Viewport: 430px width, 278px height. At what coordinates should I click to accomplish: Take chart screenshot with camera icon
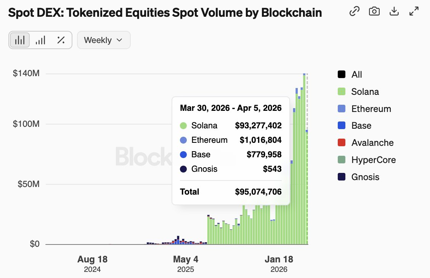click(x=374, y=12)
